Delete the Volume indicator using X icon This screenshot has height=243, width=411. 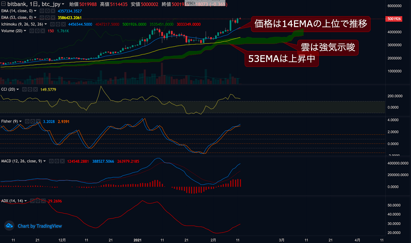coord(43,31)
